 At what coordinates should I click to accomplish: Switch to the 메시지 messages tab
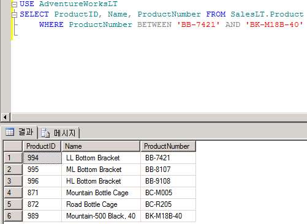click(59, 133)
